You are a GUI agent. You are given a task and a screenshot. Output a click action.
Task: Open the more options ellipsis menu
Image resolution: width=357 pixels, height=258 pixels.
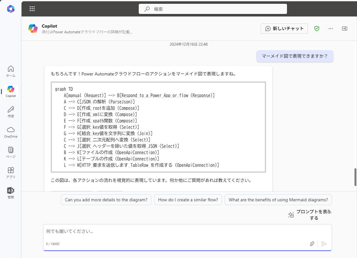click(x=331, y=29)
